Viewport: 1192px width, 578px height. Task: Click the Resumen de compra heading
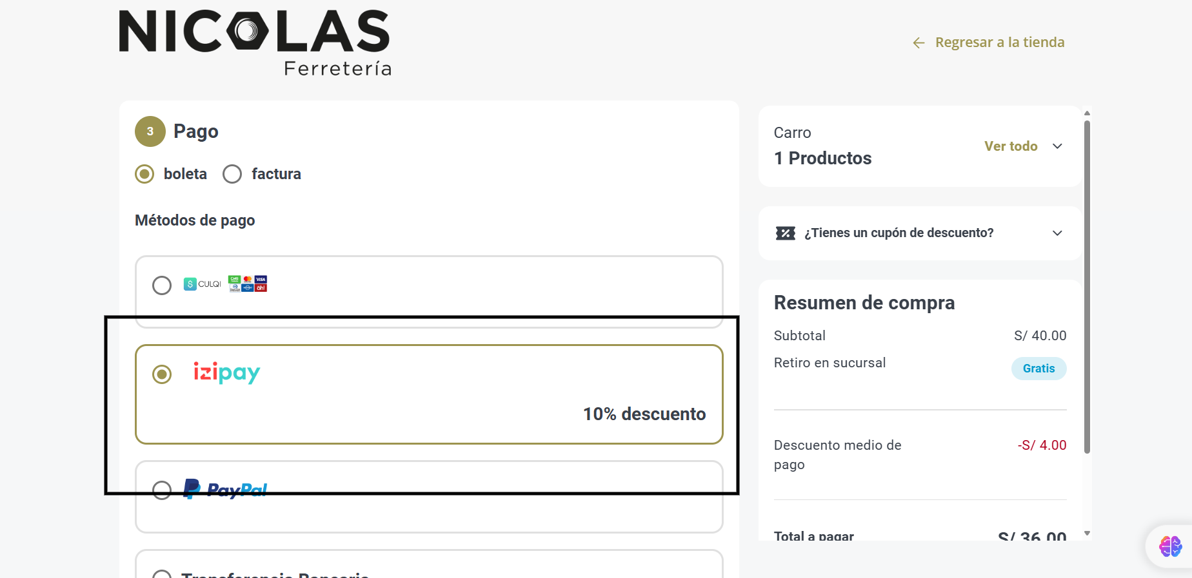864,302
